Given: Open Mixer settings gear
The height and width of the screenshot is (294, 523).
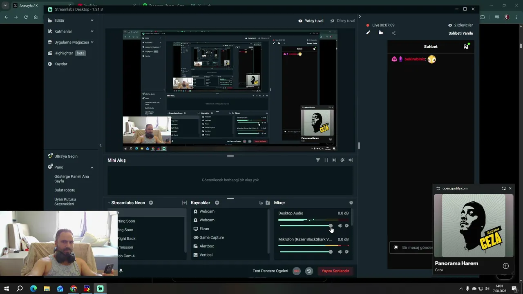Looking at the screenshot, I should [351, 203].
